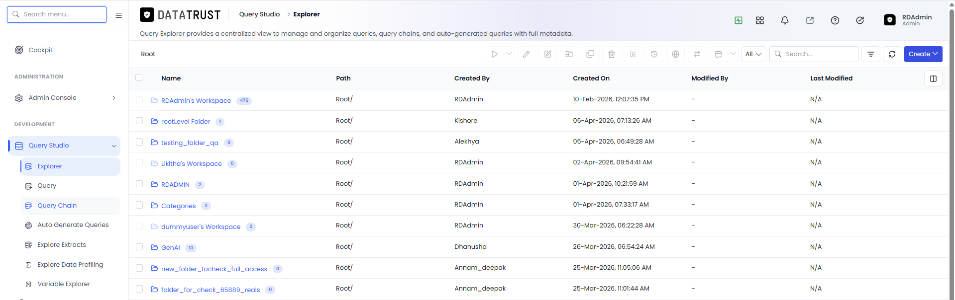The width and height of the screenshot is (955, 300).
Task: Open the Likitha's Workspace folder link
Action: click(192, 163)
